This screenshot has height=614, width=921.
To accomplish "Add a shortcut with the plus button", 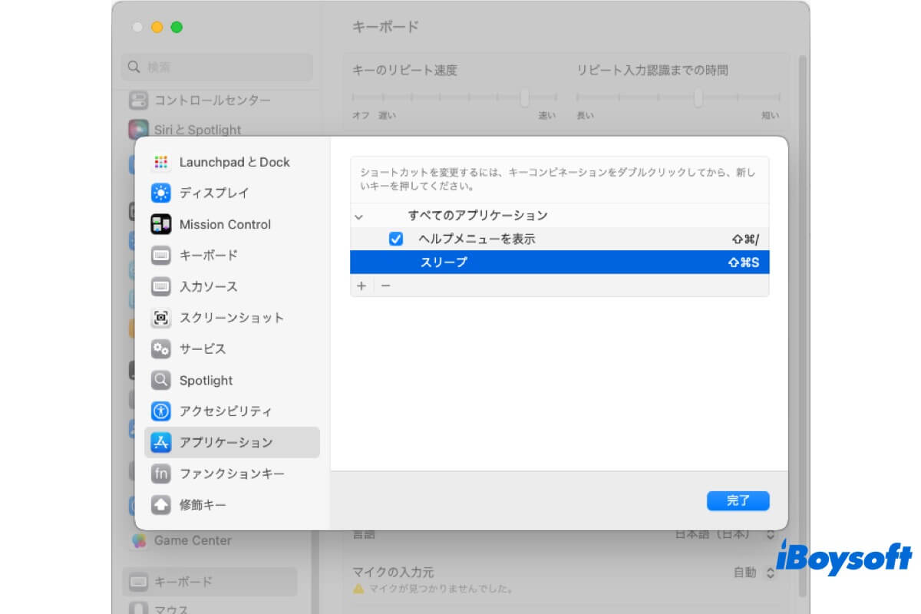I will tap(361, 286).
